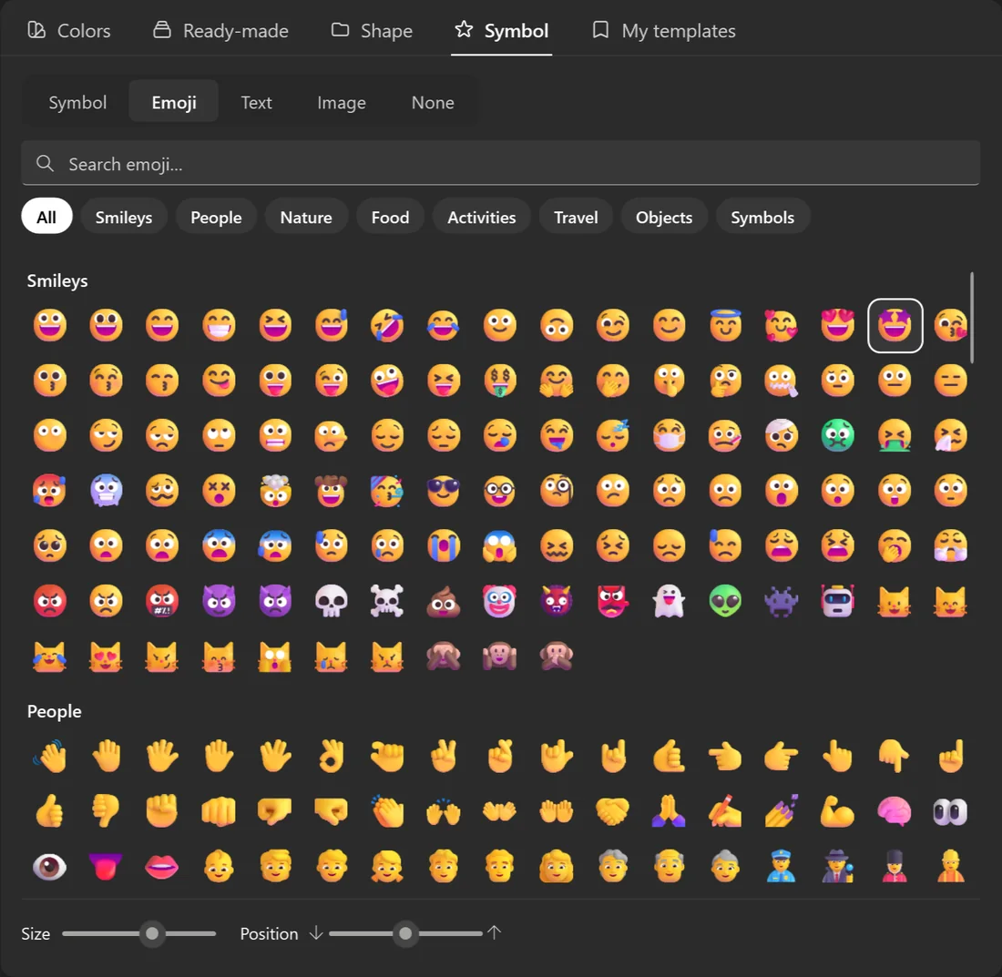Filter emoji by Symbols category

pyautogui.click(x=762, y=217)
